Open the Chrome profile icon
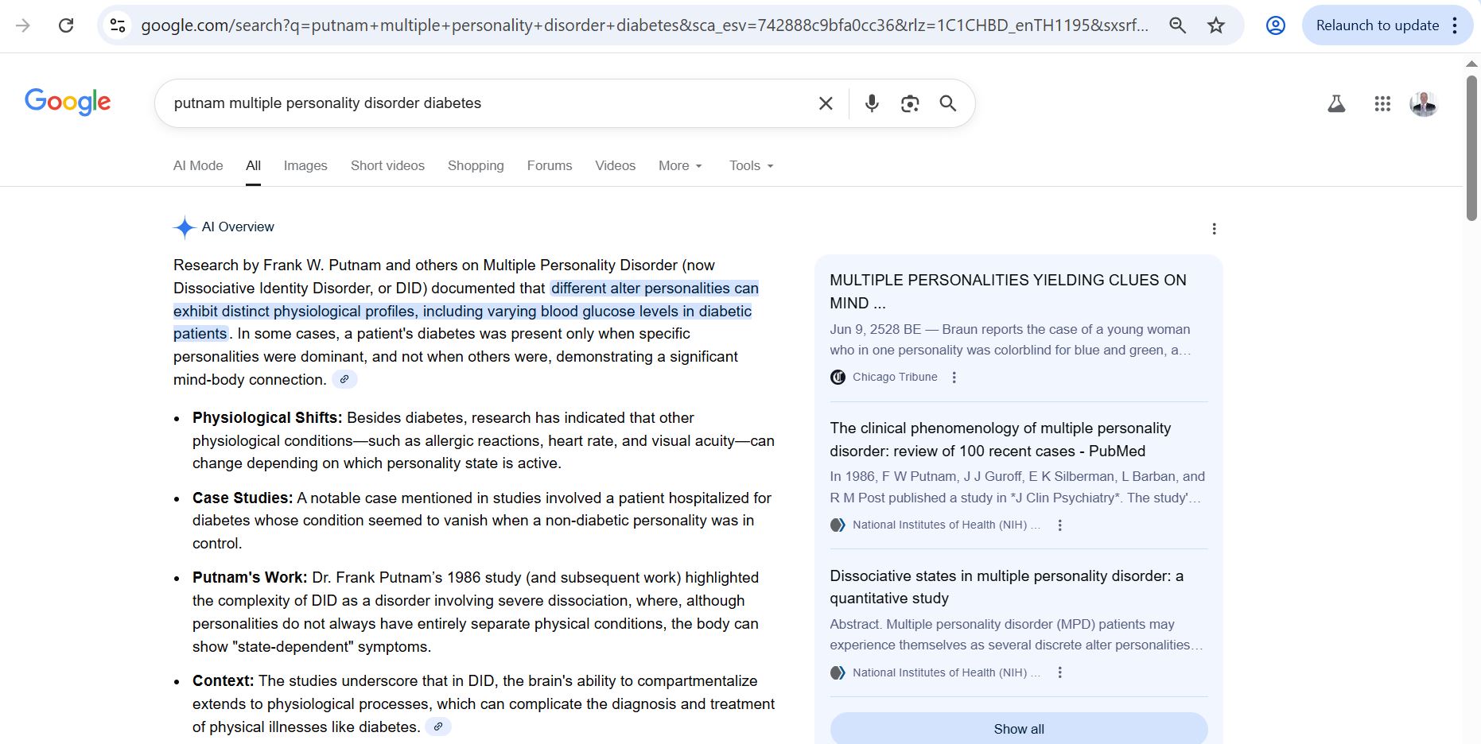1481x744 pixels. 1275,25
